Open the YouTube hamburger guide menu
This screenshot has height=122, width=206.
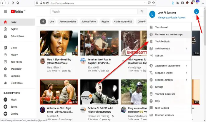(5, 11)
